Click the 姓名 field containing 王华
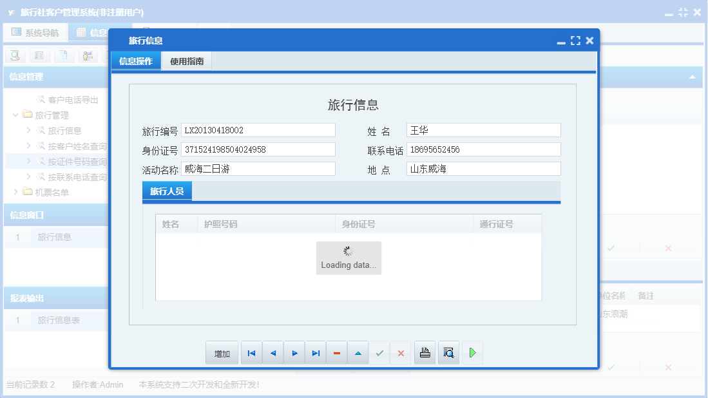708x398 pixels. 483,129
